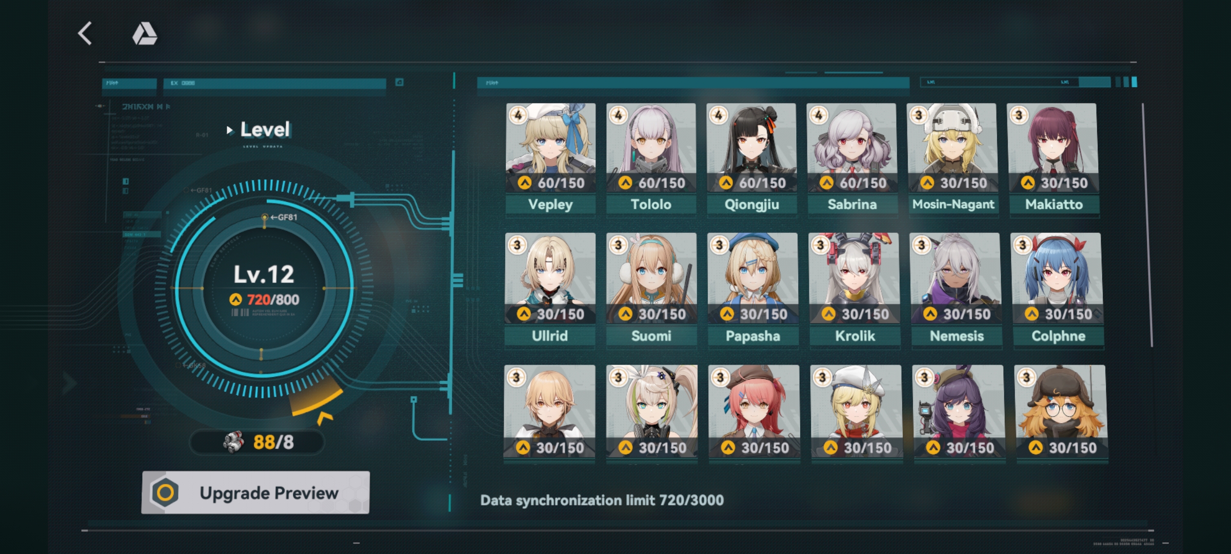Tap the robot item icon beside 88/8
This screenshot has width=1231, height=554.
234,442
